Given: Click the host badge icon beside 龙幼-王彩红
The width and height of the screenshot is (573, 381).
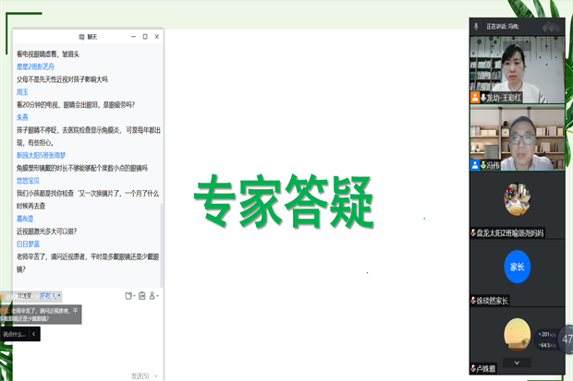Looking at the screenshot, I should (475, 97).
